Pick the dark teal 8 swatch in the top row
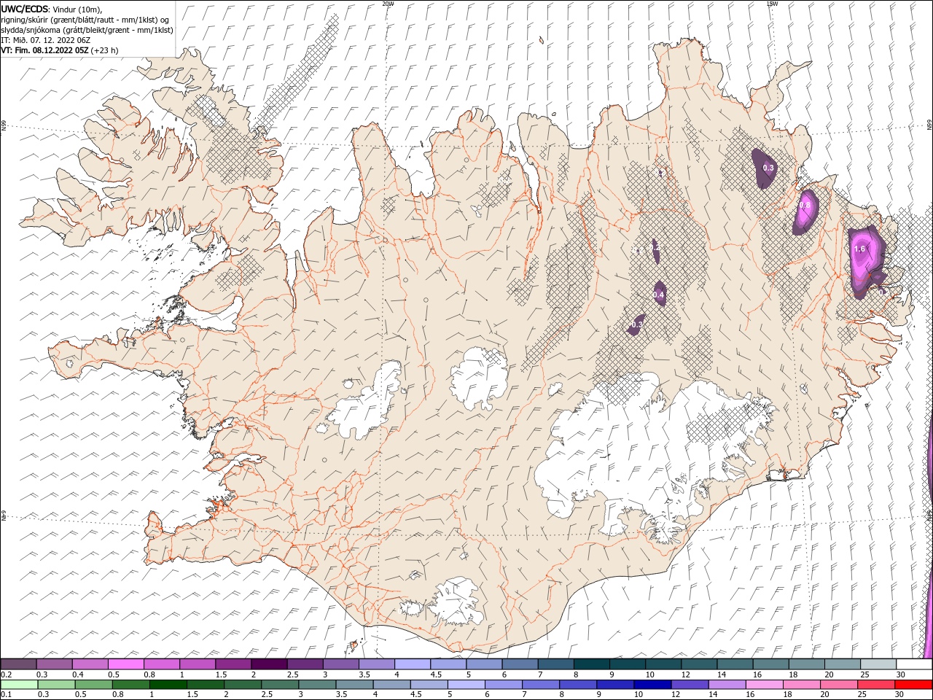933x700 pixels. click(592, 664)
